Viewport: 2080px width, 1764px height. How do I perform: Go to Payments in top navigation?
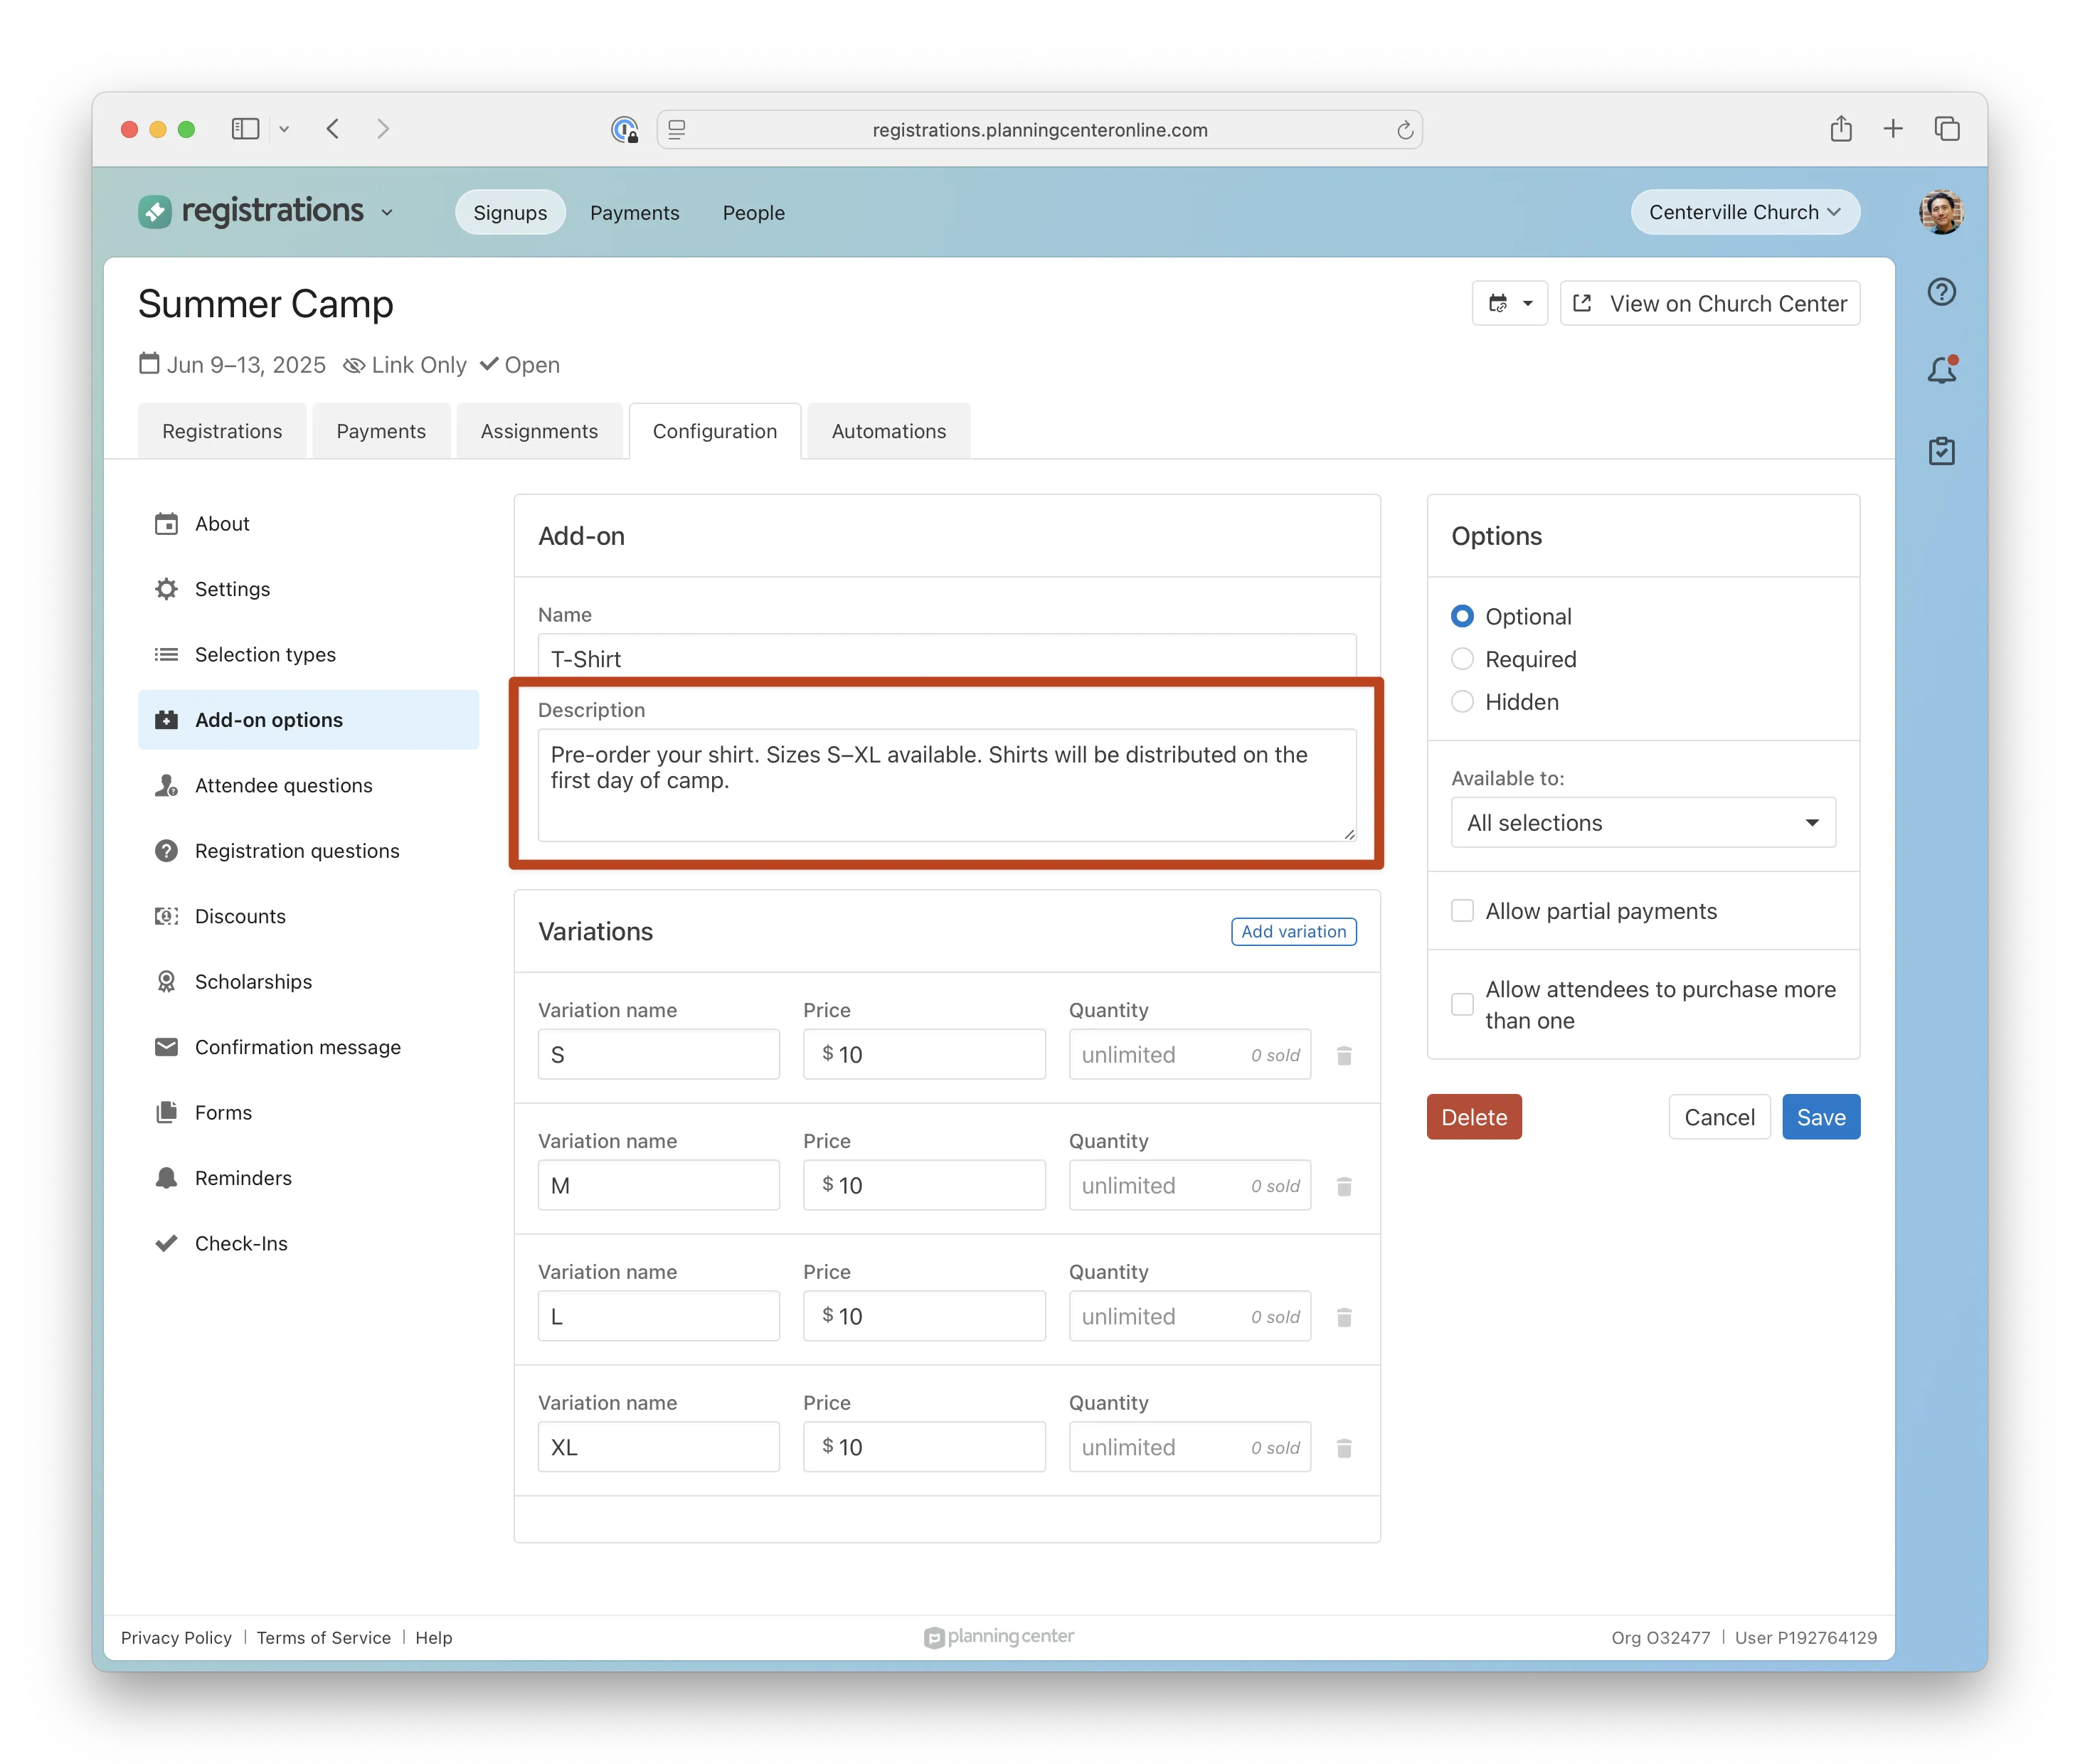tap(635, 212)
